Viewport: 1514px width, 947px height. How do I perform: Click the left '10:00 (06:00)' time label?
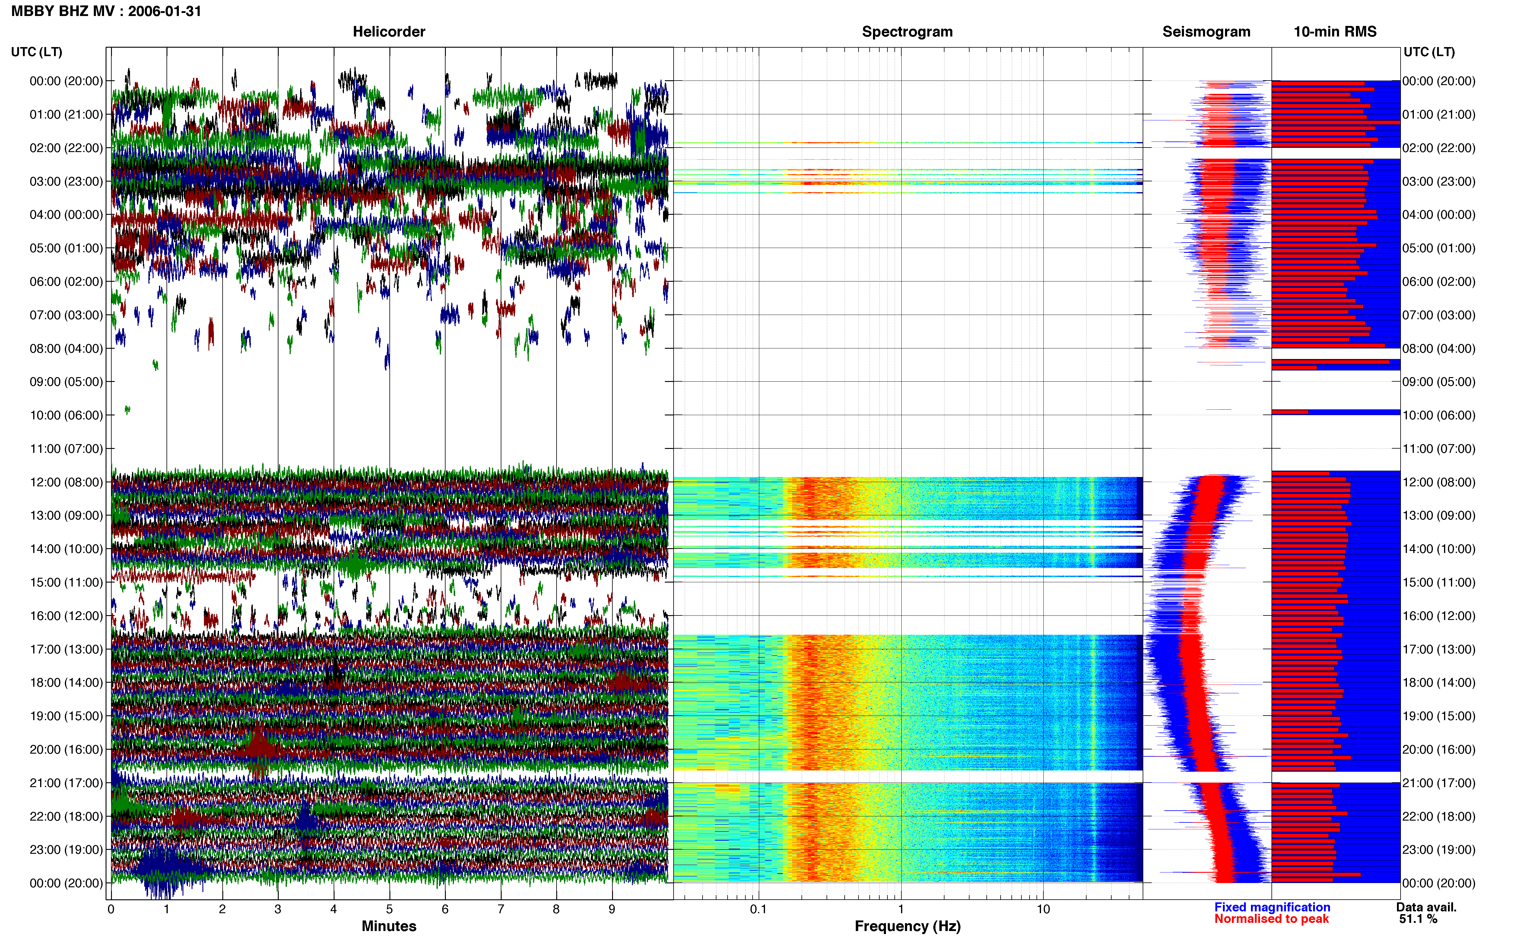coord(66,415)
